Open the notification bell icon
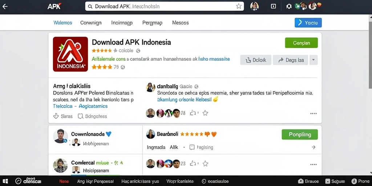 (289, 7)
